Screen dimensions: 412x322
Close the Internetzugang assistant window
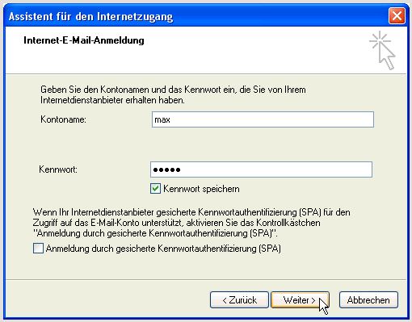click(x=397, y=16)
